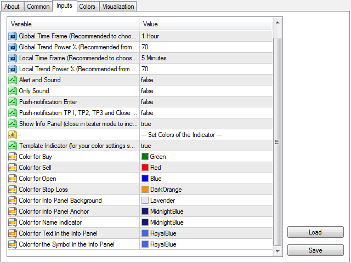Toggle the false value for Alert and Sound
351x263 pixels.
tap(147, 80)
